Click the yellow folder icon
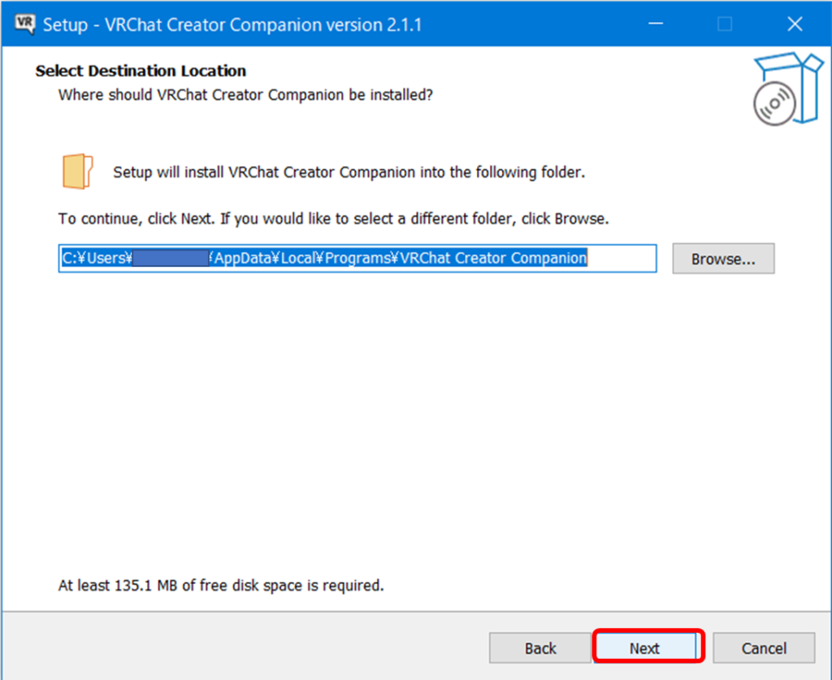The image size is (832, 680). pos(77,172)
